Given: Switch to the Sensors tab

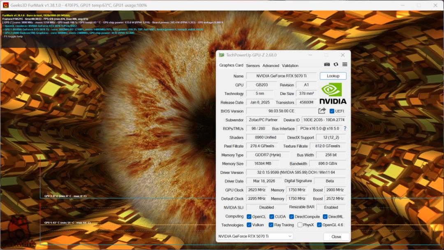Looking at the screenshot, I should coord(252,65).
